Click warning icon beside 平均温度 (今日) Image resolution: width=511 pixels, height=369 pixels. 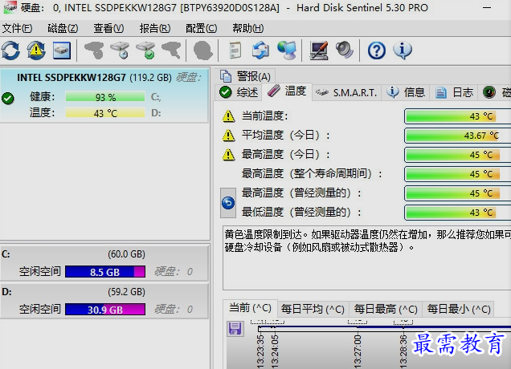coord(228,135)
